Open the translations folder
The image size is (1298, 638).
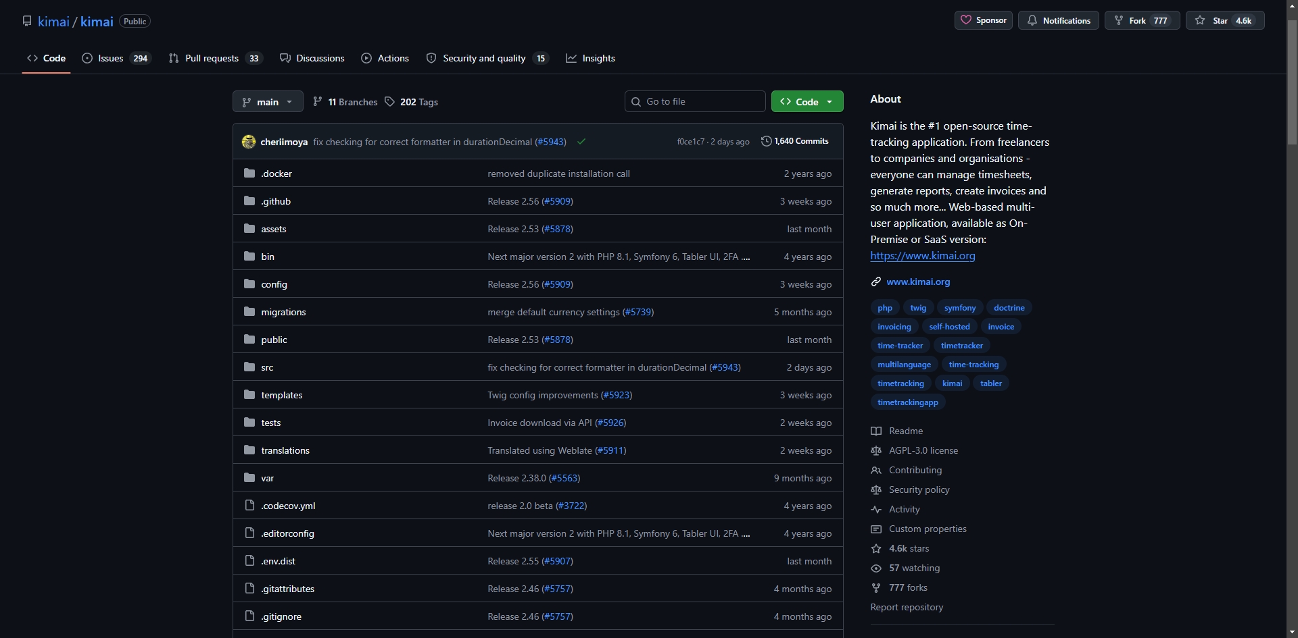coord(285,450)
